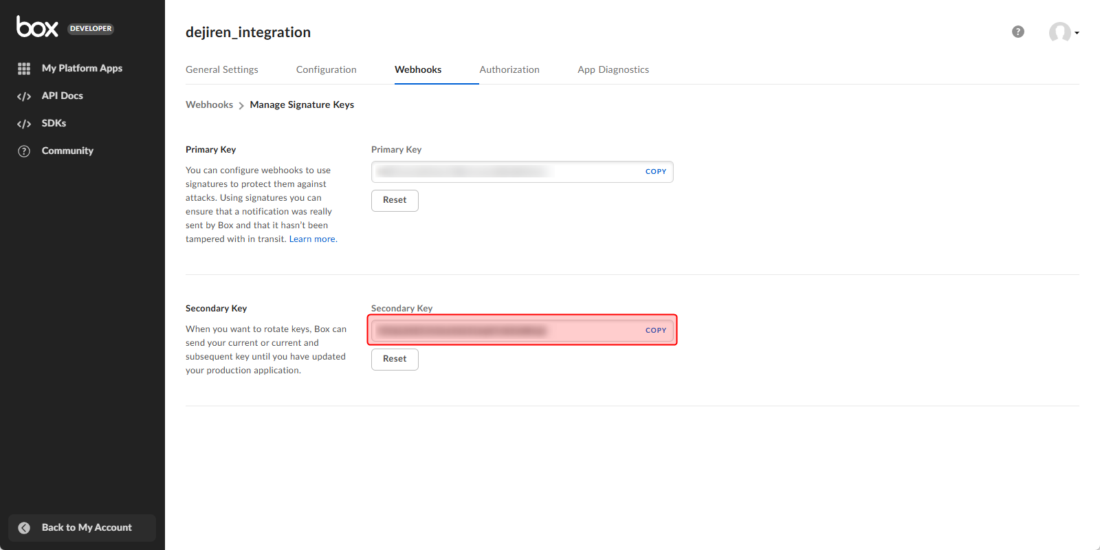Open App Diagnostics tab

pos(613,69)
